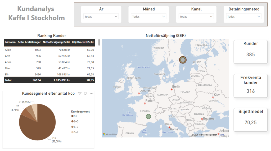The height and width of the screenshot is (151, 271).
Task: Select the large 8+ pie slice
Action: pos(40,124)
